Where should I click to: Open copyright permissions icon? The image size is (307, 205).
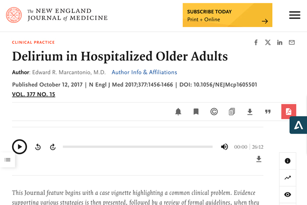pyautogui.click(x=214, y=112)
